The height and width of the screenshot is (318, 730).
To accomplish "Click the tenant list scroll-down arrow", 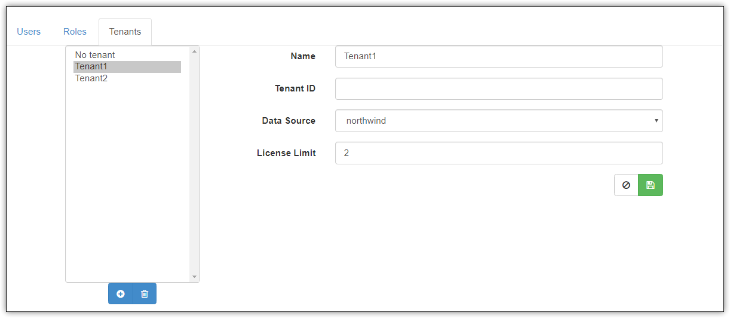I will tap(194, 277).
